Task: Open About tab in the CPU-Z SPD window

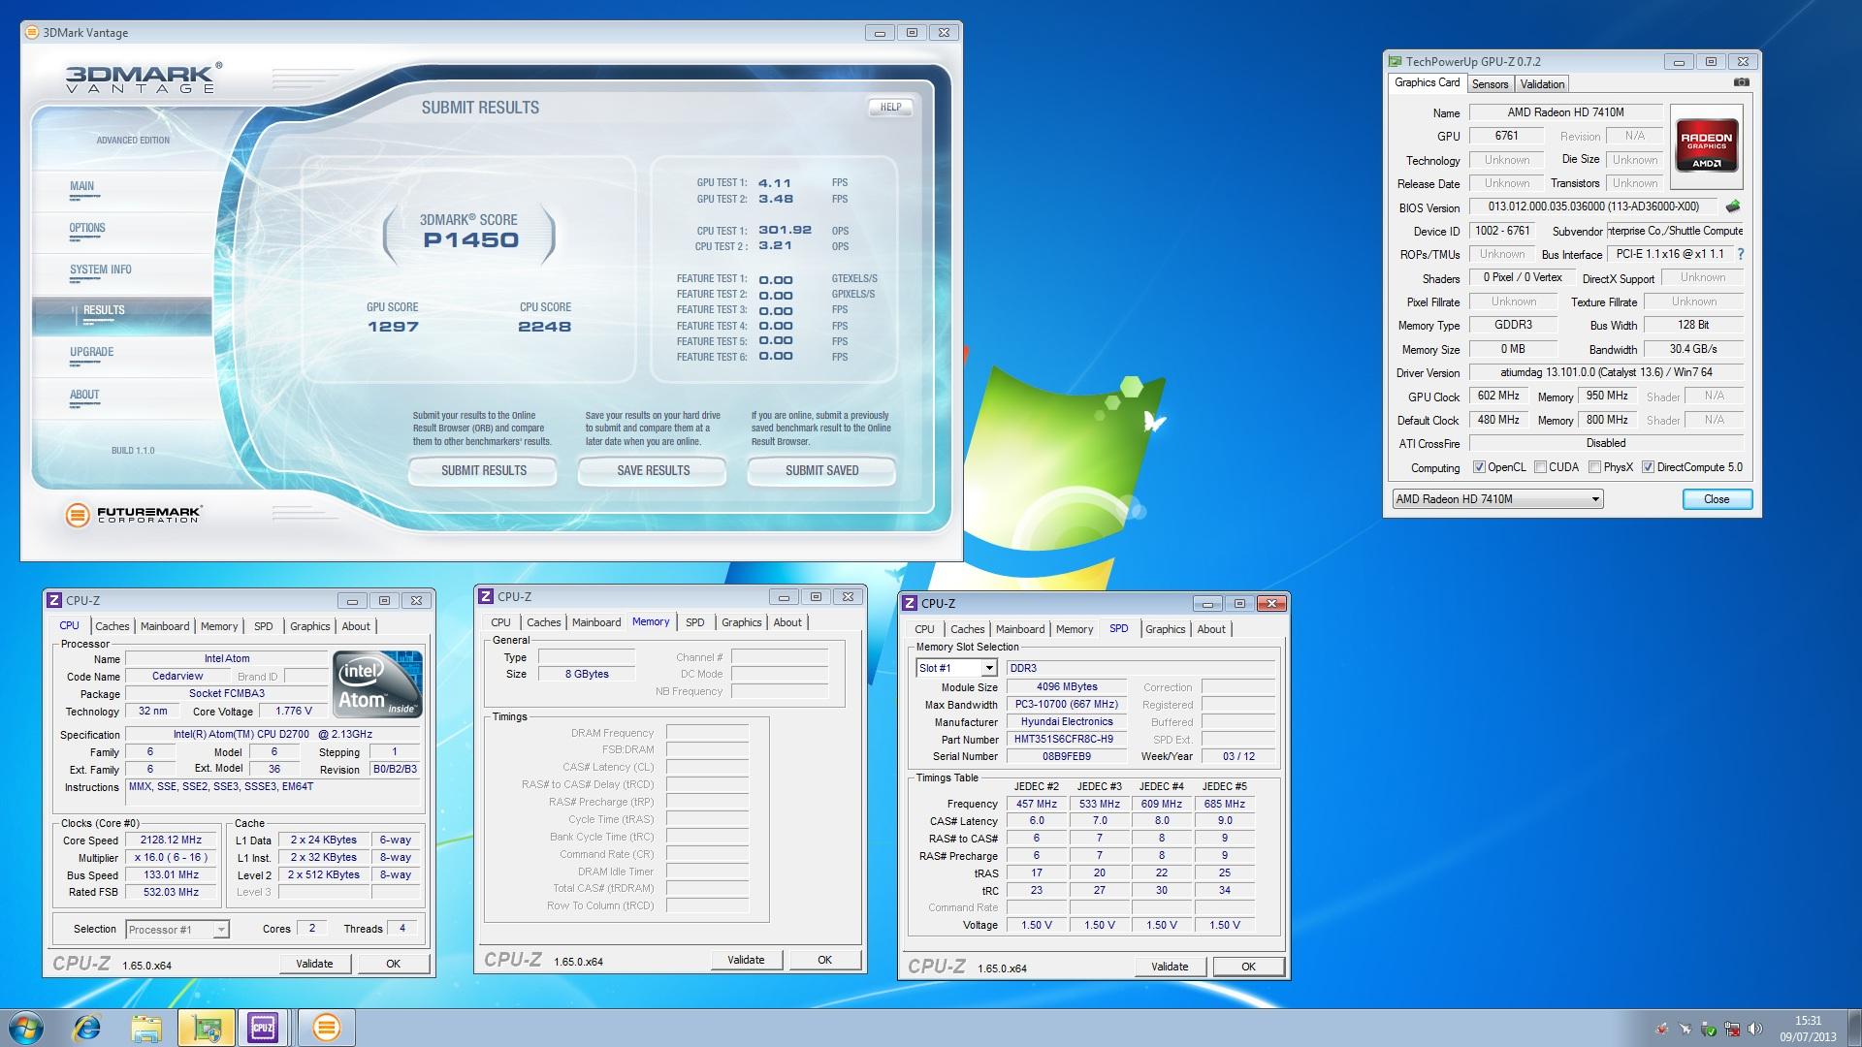Action: pos(1211,629)
